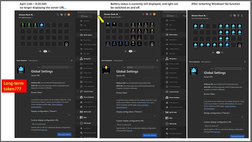The width and height of the screenshot is (252, 142).
Task: Click the AZ-Licht bulb key preview, middle screenshot
Action: pyautogui.click(x=106, y=70)
